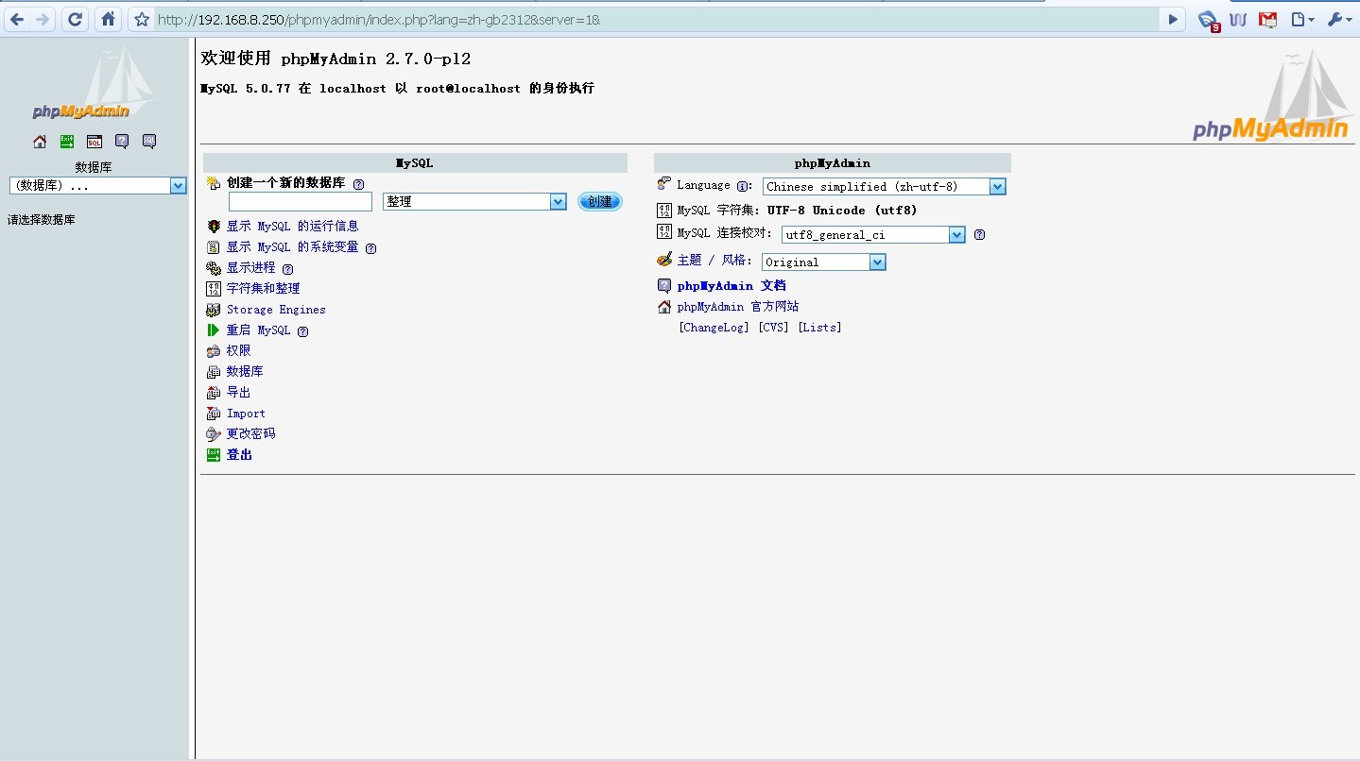Image resolution: width=1360 pixels, height=761 pixels.
Task: Click the gears icon for 显示进程
Action: tap(214, 268)
